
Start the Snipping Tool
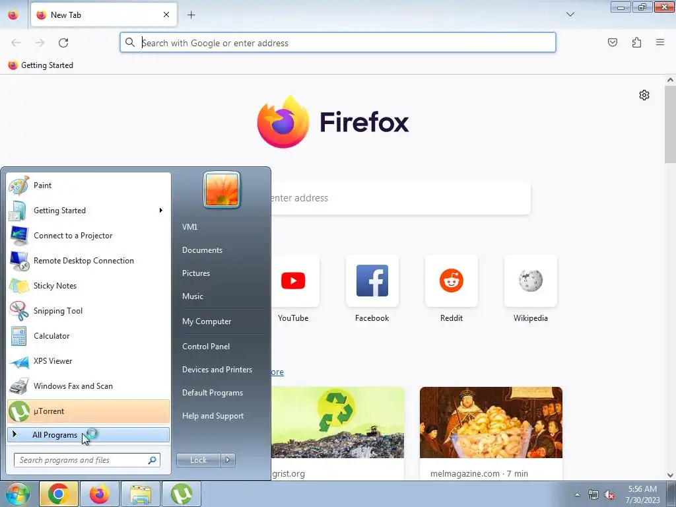(88, 310)
